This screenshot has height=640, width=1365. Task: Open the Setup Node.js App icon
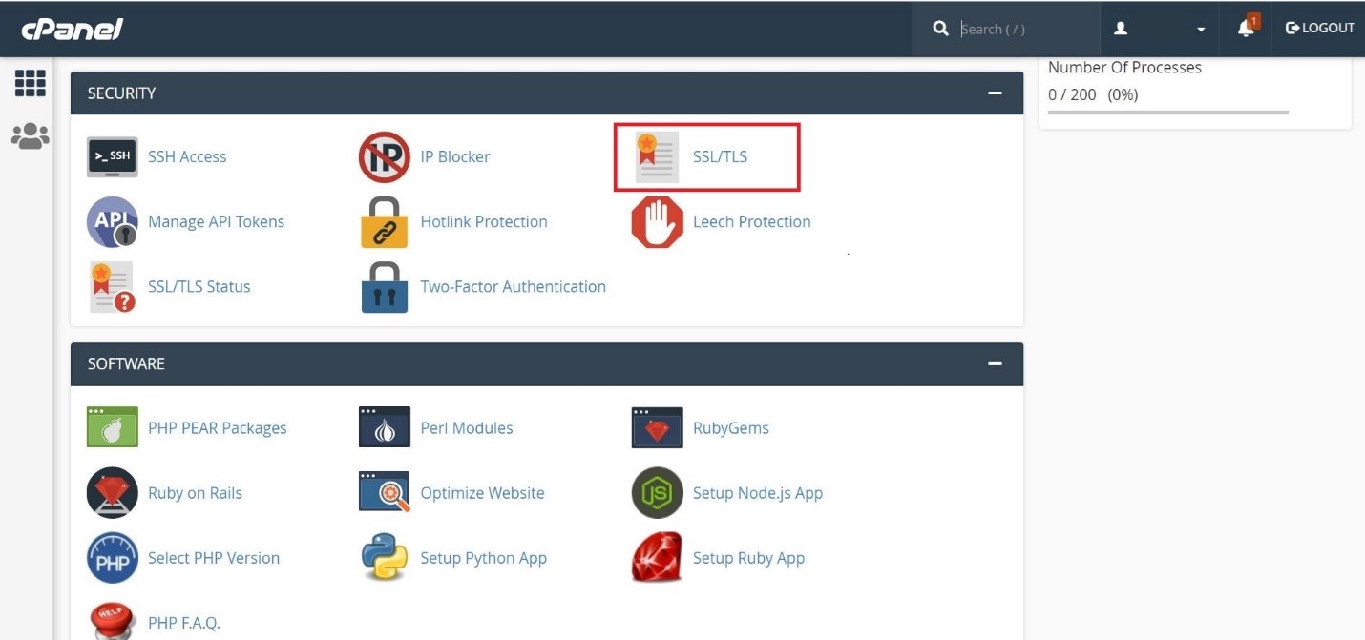coord(657,492)
